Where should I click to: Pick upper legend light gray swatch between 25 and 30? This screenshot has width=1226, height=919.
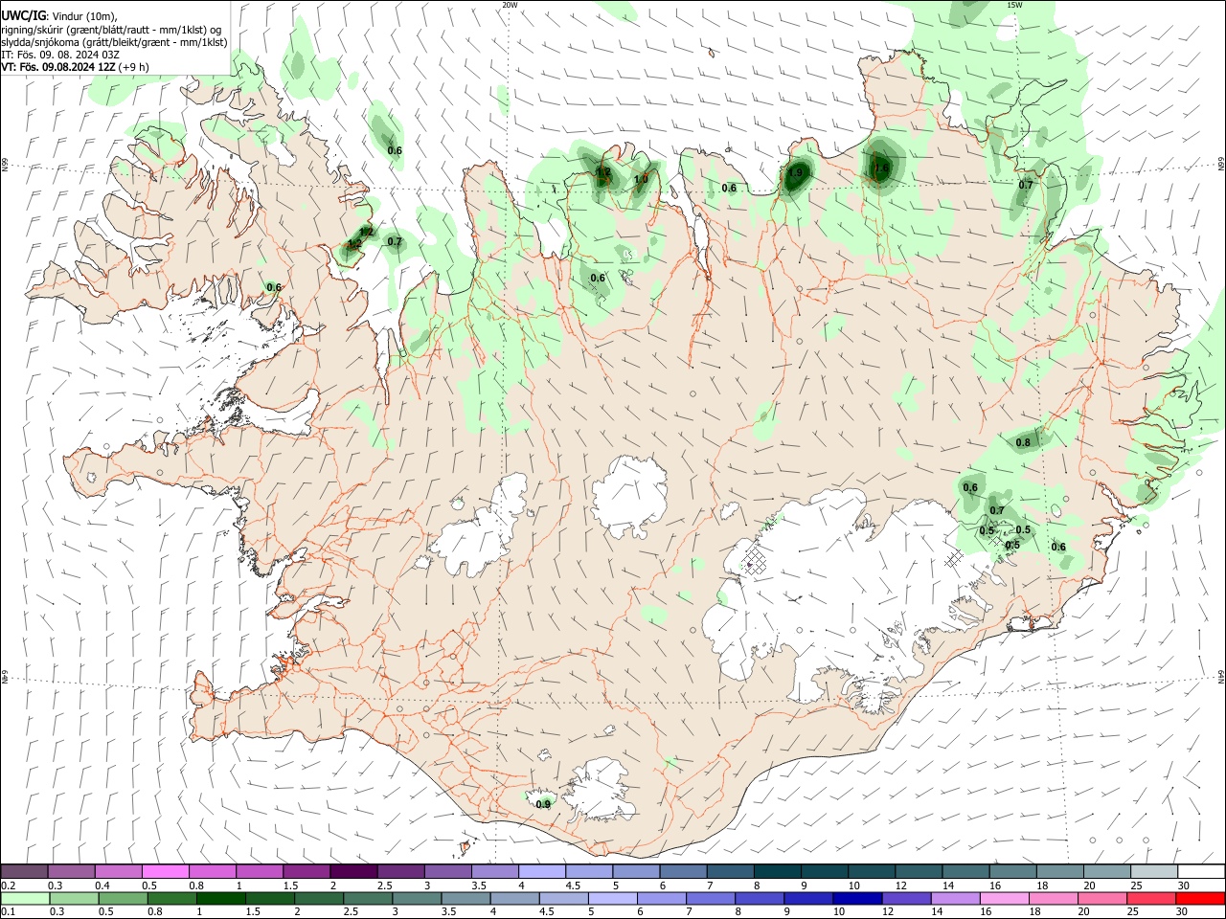(x=1155, y=871)
